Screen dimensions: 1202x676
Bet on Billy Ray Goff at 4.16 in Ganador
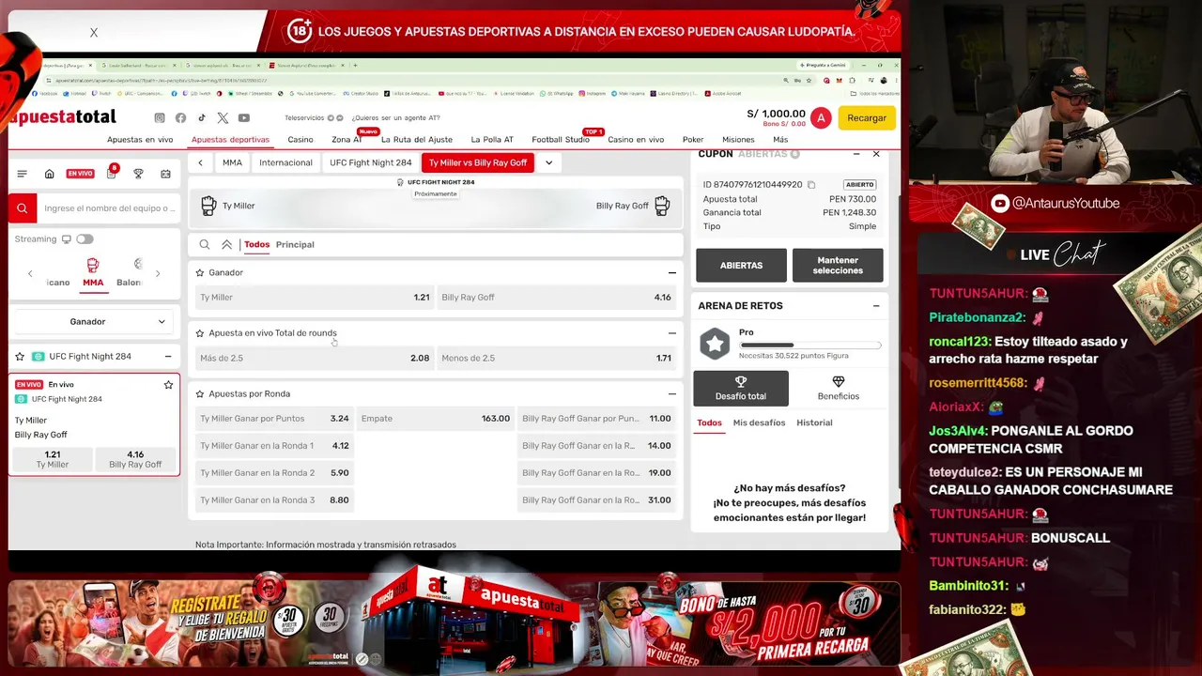(556, 298)
